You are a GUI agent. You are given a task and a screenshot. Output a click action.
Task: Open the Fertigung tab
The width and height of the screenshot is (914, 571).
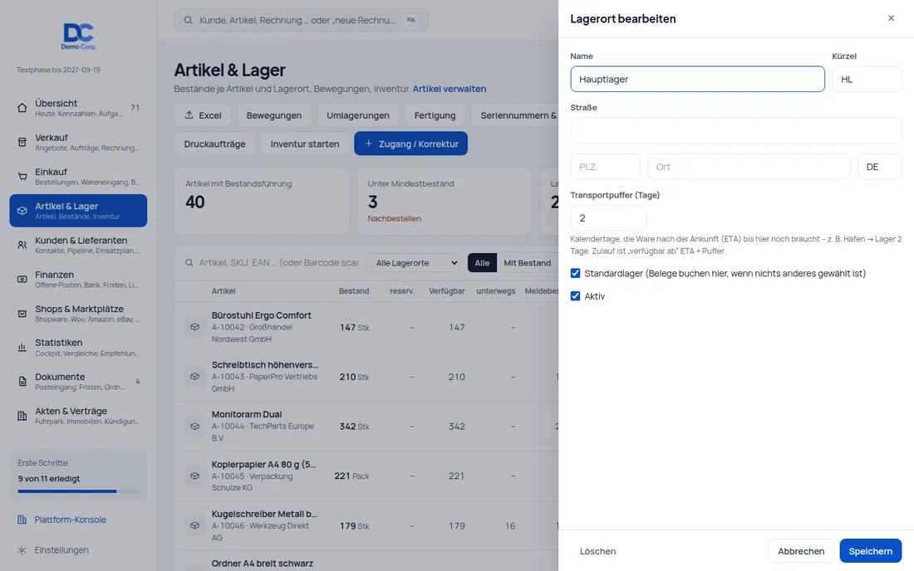(x=435, y=115)
